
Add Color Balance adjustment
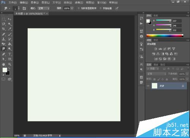[158, 54]
